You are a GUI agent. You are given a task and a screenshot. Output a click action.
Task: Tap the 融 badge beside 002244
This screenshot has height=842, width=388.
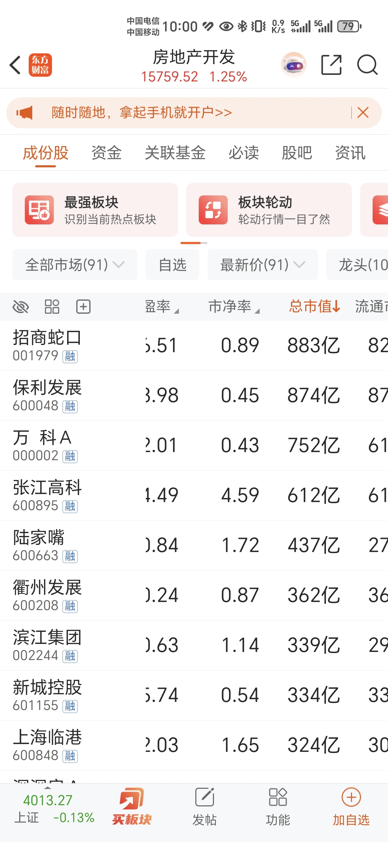(70, 656)
